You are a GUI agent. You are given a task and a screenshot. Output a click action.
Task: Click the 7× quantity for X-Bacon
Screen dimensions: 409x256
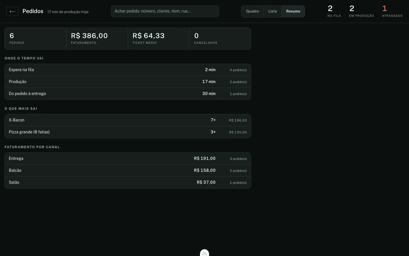pyautogui.click(x=213, y=120)
